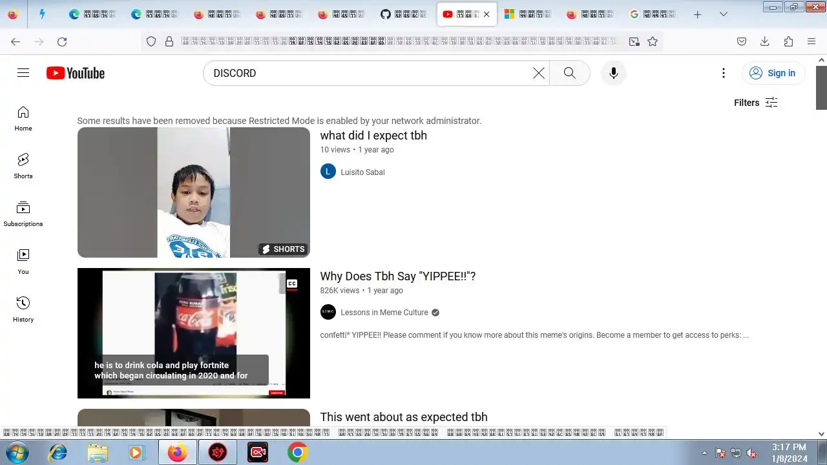Open video title 'what did I expect tbh'
Screen dimensions: 827x465
(373, 136)
